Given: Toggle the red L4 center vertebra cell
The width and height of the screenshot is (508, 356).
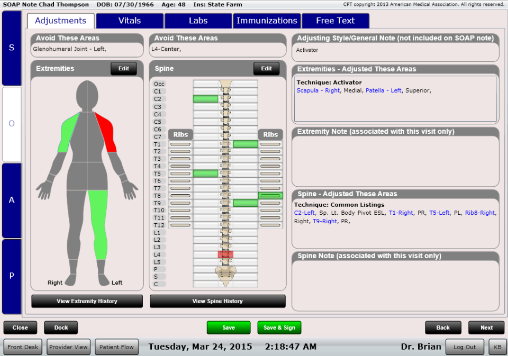Looking at the screenshot, I should coord(225,254).
